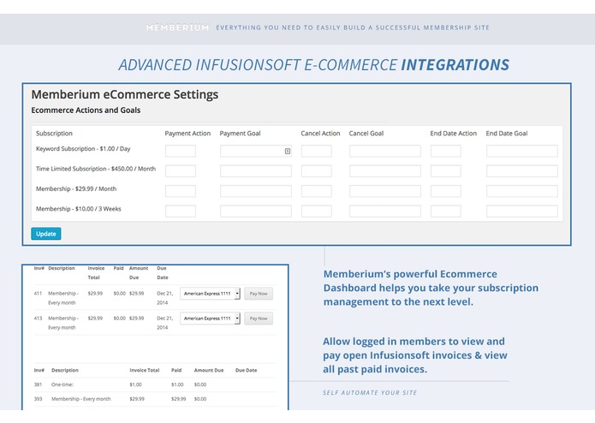Click the 'Time Limited Subscription - $450.00 / Month' label
Viewport: 595px width, 423px height.
tap(96, 169)
